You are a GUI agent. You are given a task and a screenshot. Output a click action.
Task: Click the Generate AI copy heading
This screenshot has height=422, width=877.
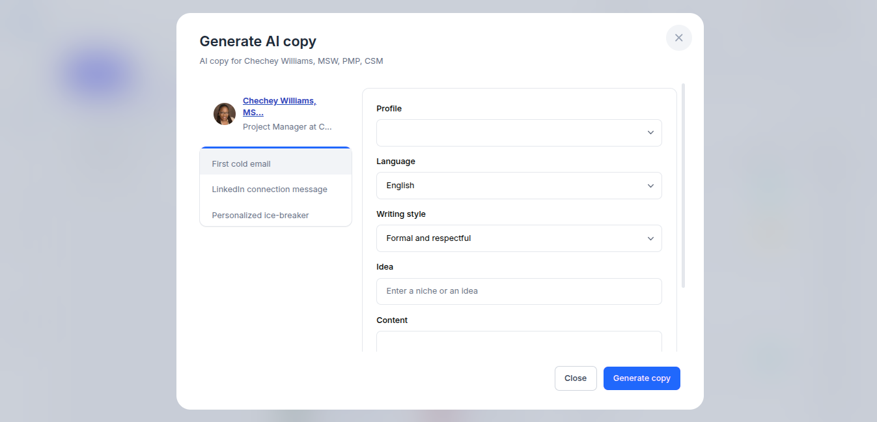(258, 41)
